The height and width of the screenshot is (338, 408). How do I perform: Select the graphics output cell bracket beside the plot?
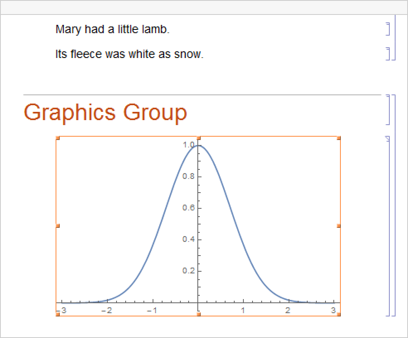pos(389,226)
